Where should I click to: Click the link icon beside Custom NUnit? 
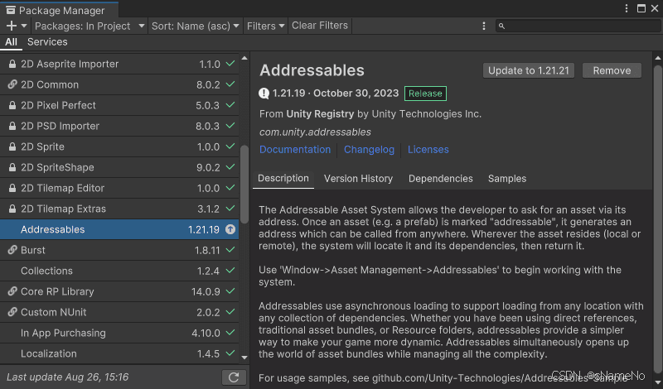pos(12,312)
